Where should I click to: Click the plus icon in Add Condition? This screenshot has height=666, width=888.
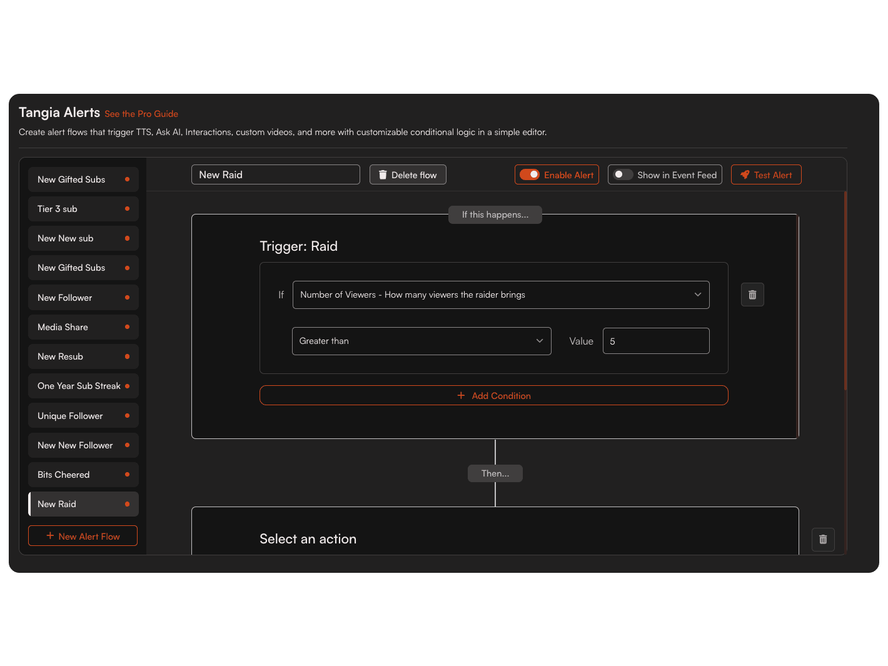(461, 396)
